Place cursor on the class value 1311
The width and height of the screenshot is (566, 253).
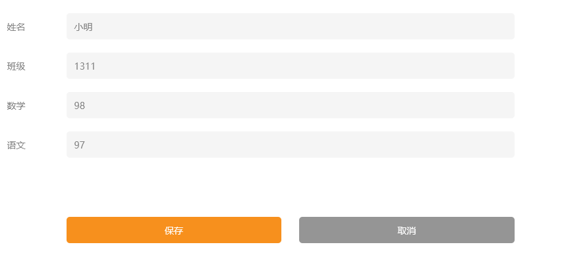pos(85,66)
